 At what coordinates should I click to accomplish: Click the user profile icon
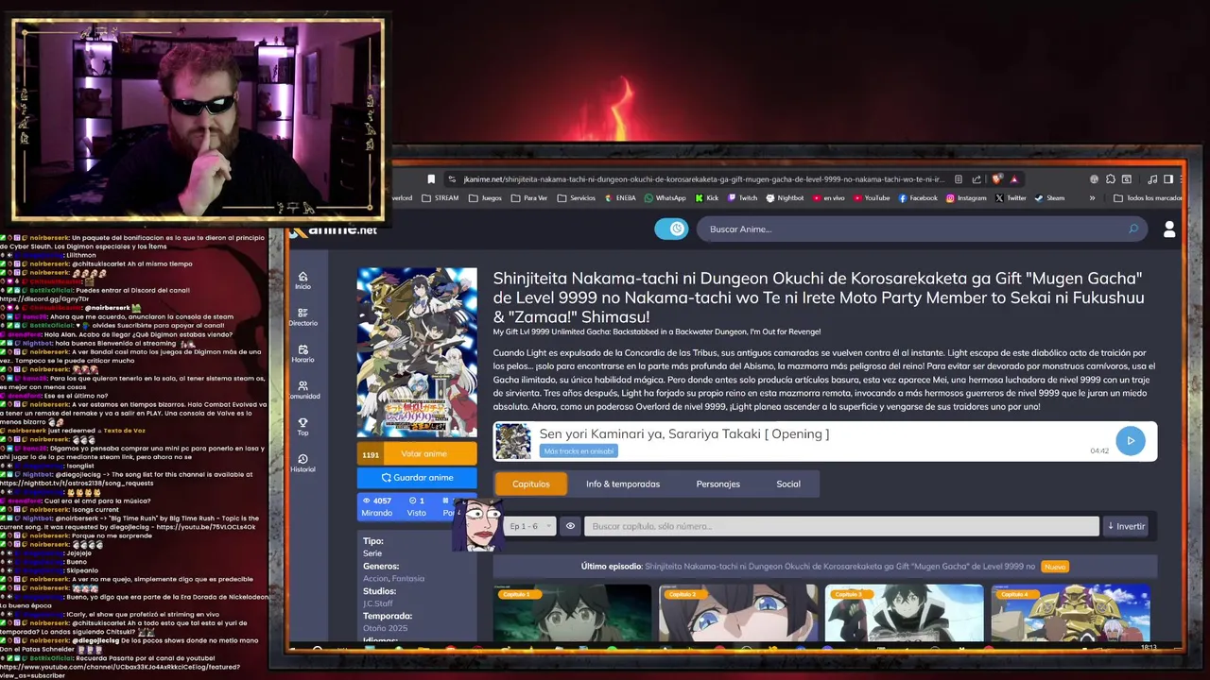click(x=1169, y=229)
